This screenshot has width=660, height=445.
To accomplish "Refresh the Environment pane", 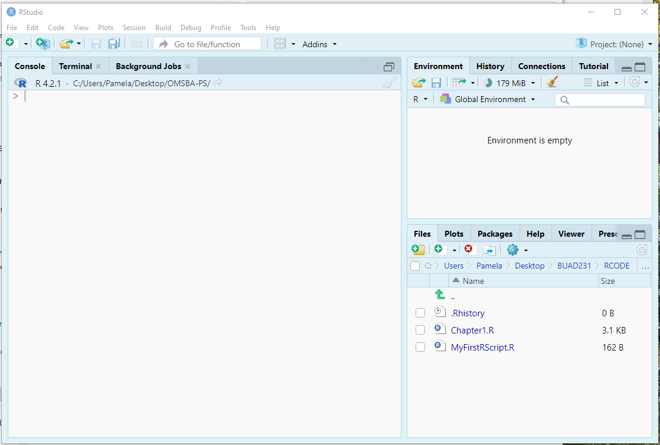I will 635,81.
